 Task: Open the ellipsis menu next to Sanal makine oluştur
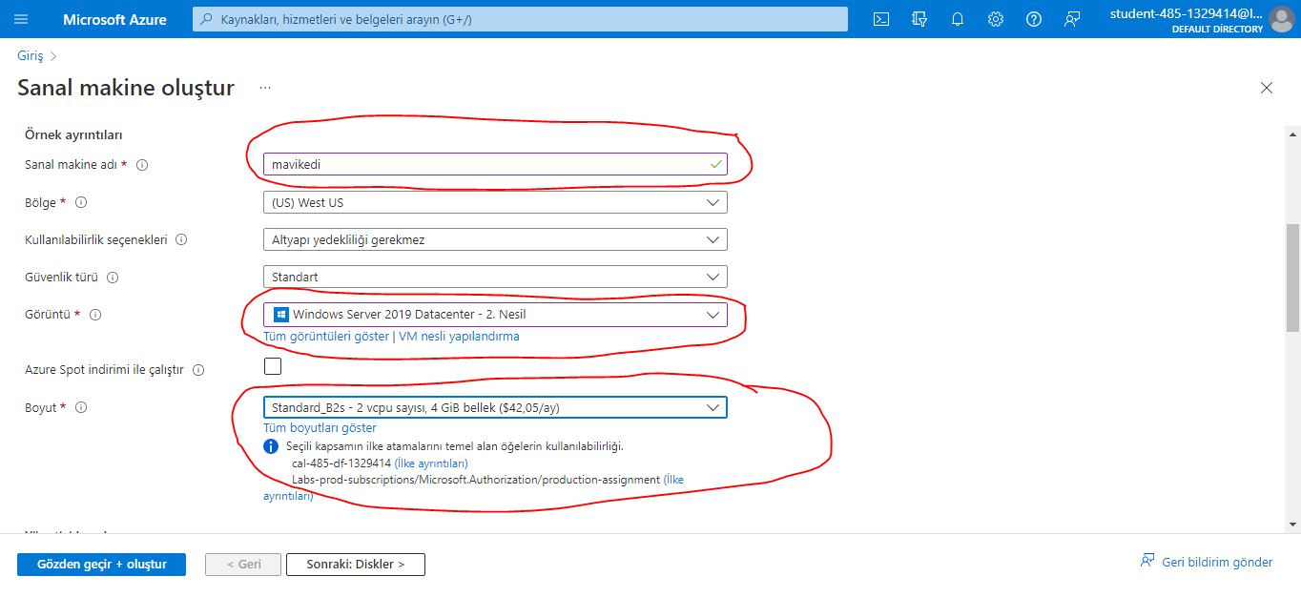pos(265,88)
